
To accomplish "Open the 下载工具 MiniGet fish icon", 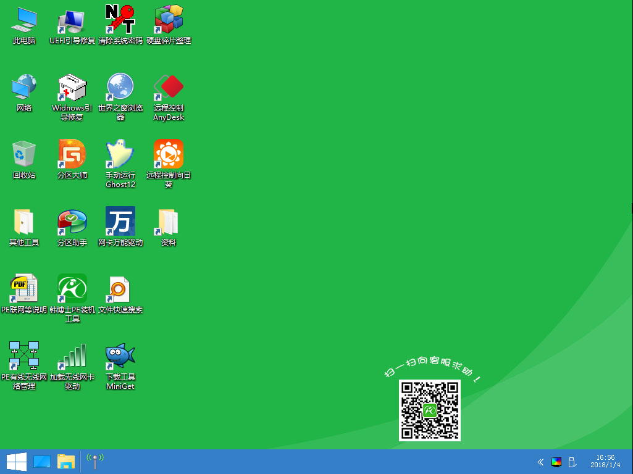I will point(120,356).
